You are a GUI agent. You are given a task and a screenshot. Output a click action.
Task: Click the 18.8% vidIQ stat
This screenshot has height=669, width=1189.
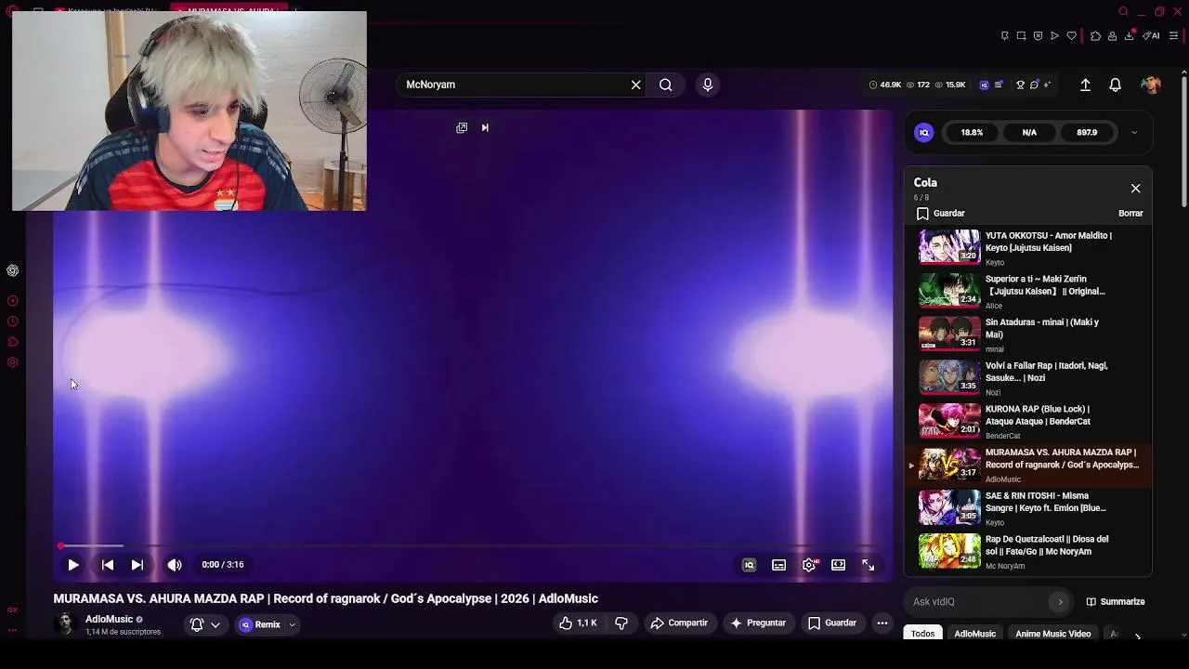point(972,132)
